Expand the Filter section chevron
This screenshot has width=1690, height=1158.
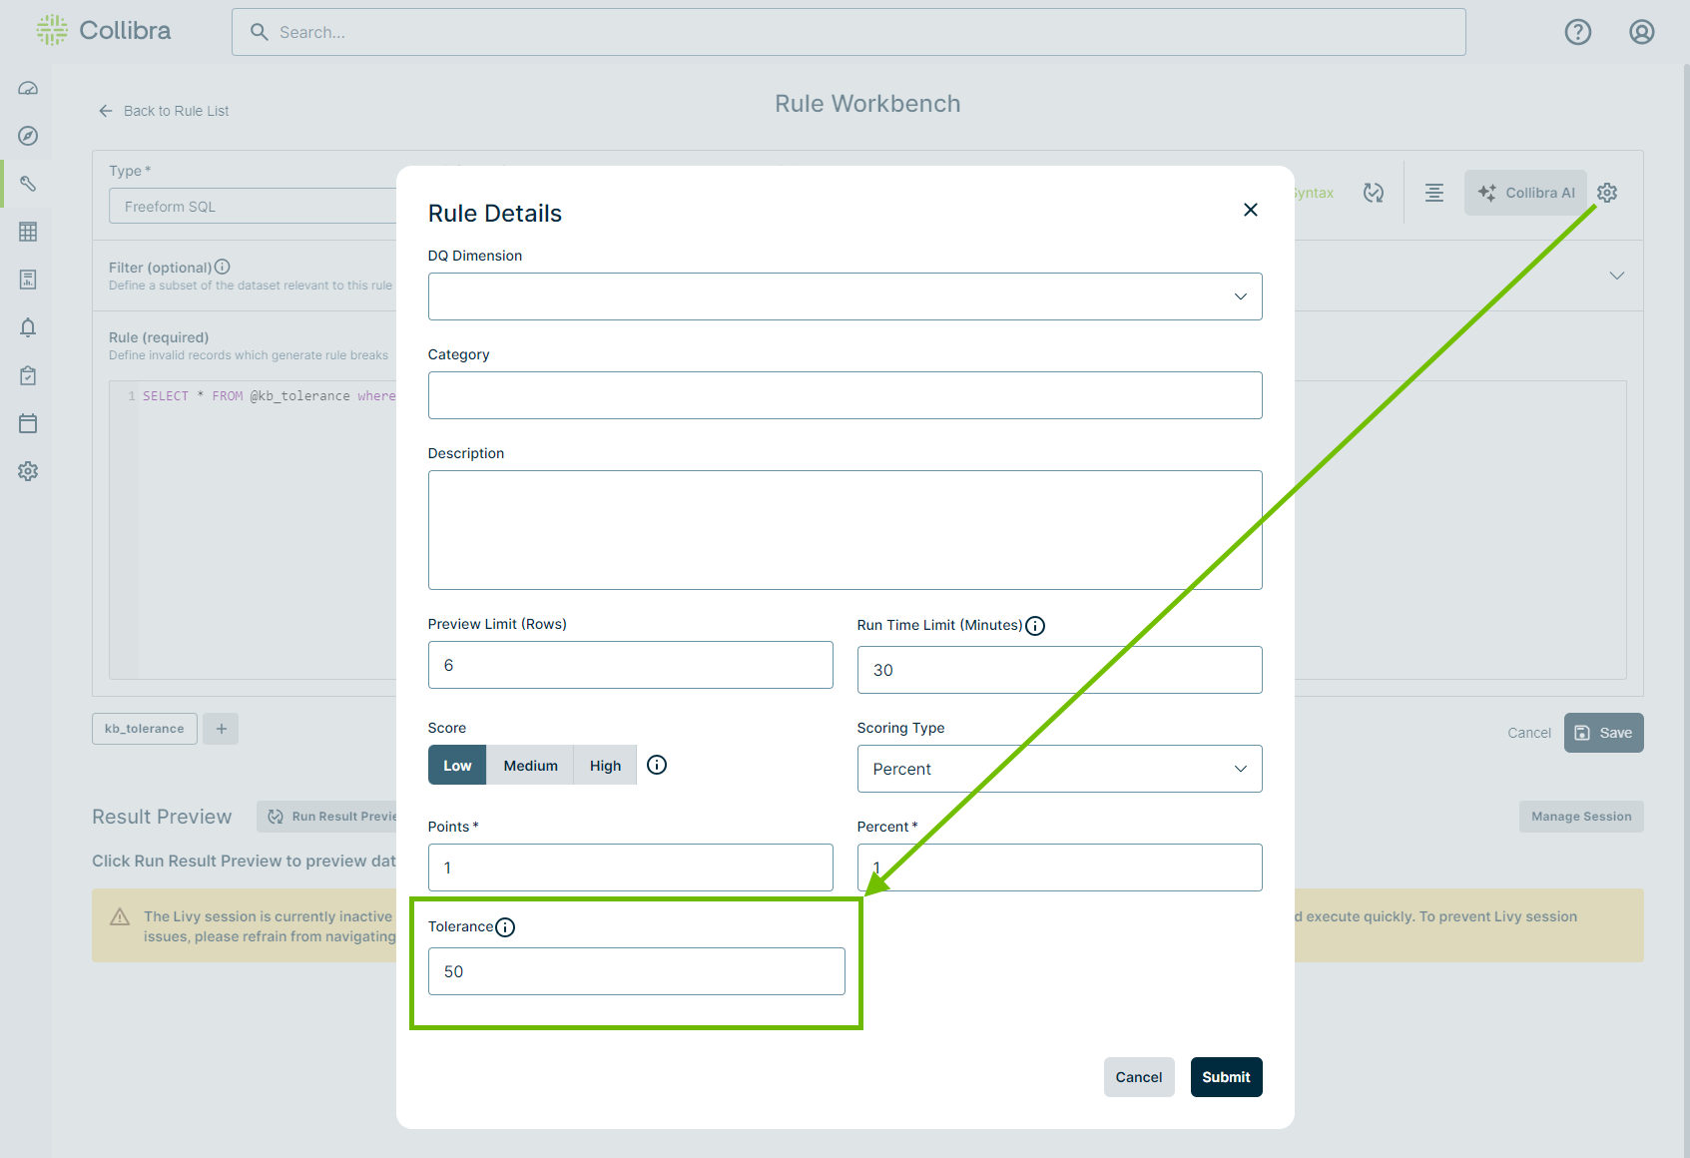coord(1617,276)
